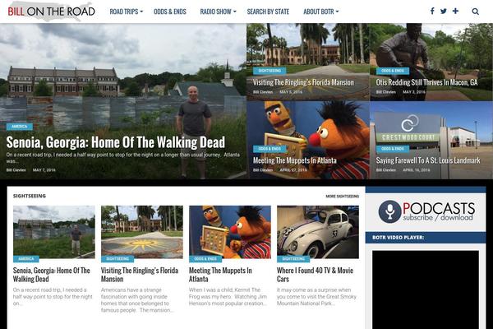493x329 pixels.
Task: Click the MAY 7, 2016 date on featured story
Action: [44, 170]
